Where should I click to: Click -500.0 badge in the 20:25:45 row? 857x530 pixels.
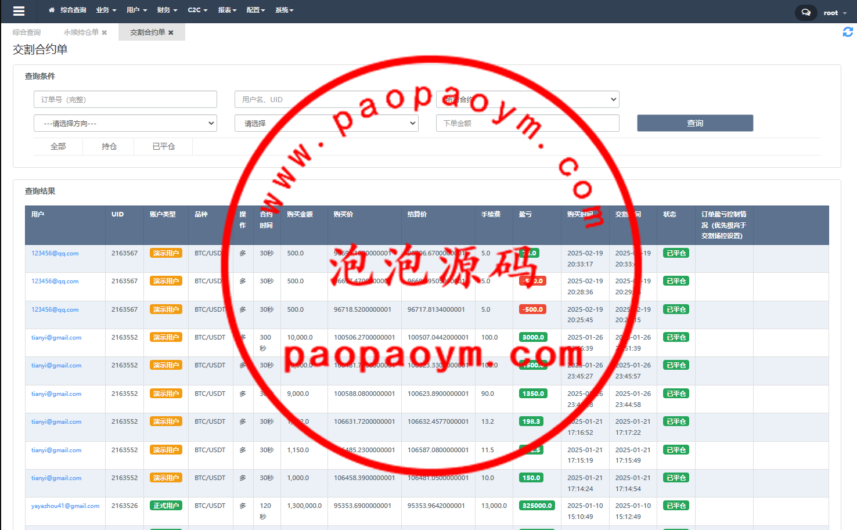pos(532,309)
